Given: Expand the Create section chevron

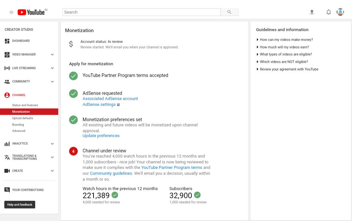Looking at the screenshot, I should click(x=52, y=171).
